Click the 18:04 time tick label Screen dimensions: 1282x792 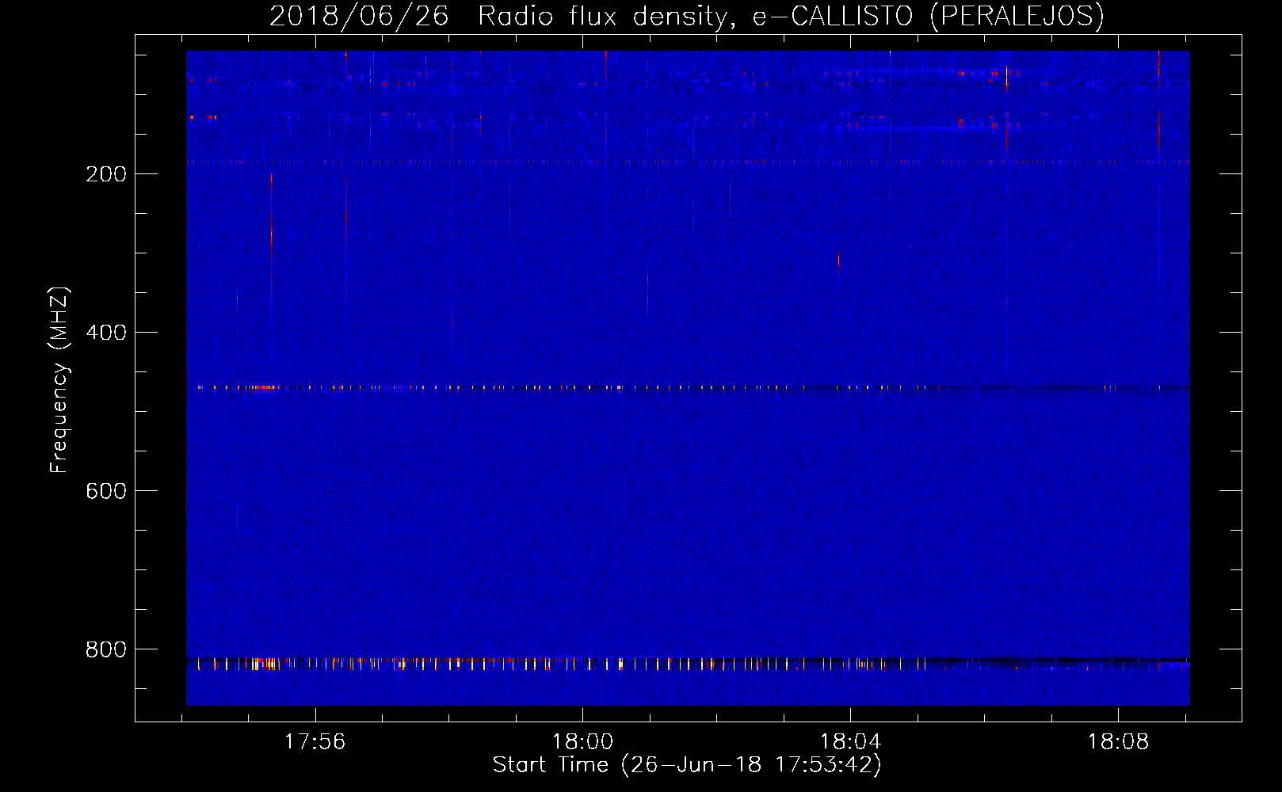click(x=850, y=742)
